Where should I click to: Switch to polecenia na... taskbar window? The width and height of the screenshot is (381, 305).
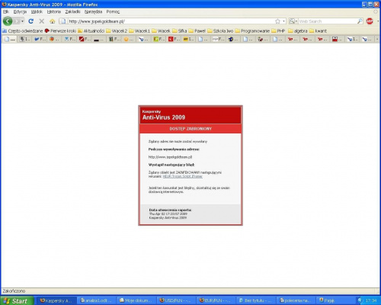click(x=296, y=301)
